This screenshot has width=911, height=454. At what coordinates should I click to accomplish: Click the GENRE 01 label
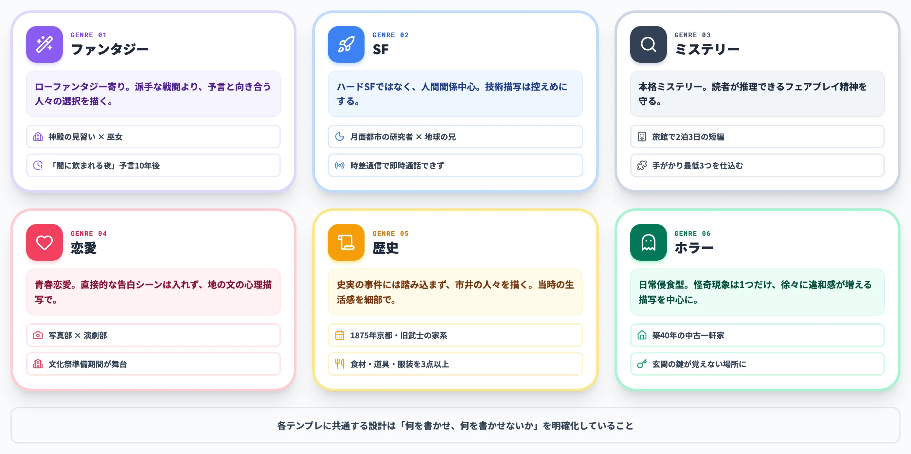[x=88, y=35]
